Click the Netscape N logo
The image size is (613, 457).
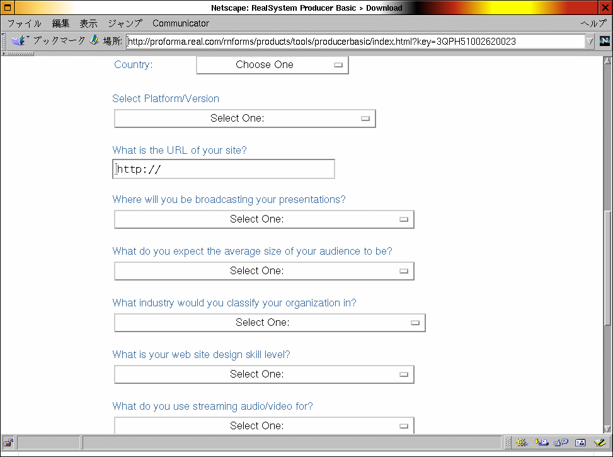pyautogui.click(x=604, y=41)
